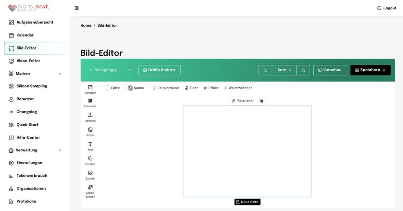Screen dimensions: 403x211
Task: Open Silicon Sampling in the sidebar
Action: pyautogui.click(x=31, y=86)
